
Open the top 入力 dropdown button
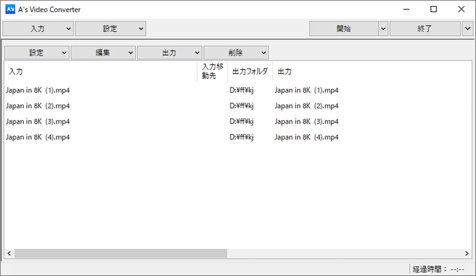pyautogui.click(x=38, y=28)
